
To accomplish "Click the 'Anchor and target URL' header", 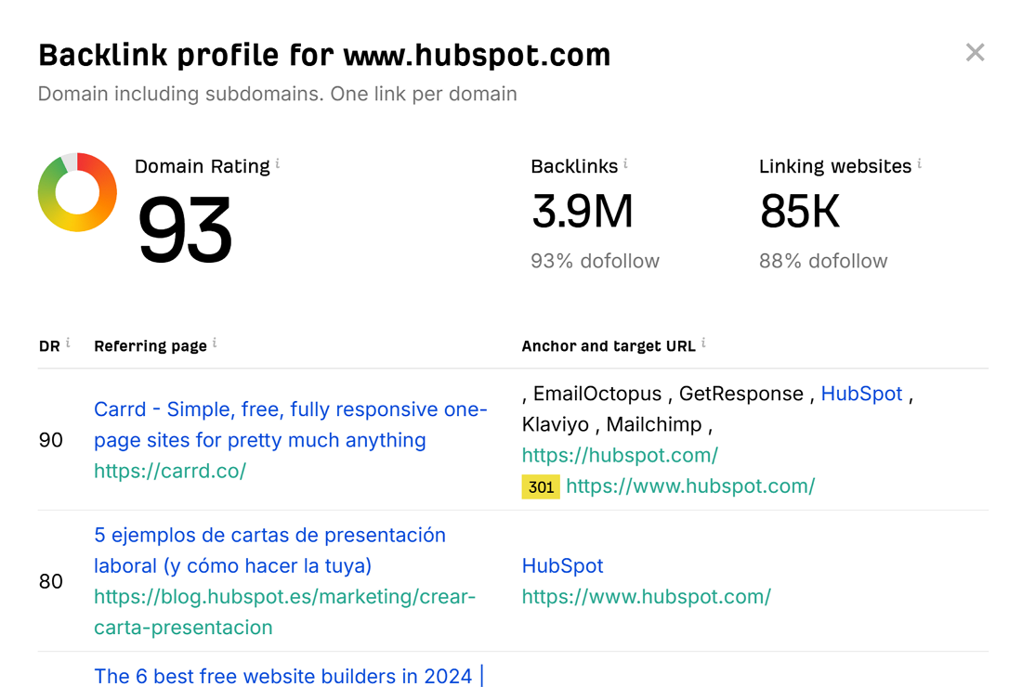I will [609, 346].
